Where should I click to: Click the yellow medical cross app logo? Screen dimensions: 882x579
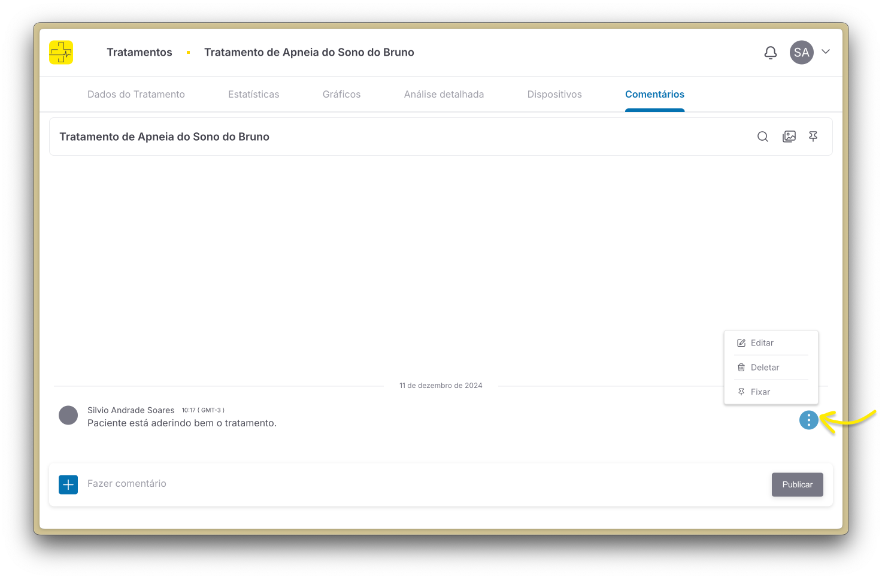(61, 53)
